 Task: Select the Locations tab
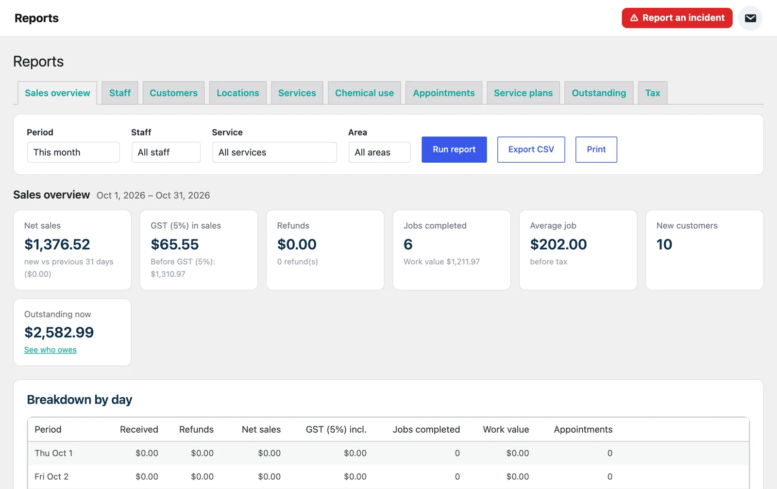(x=238, y=93)
